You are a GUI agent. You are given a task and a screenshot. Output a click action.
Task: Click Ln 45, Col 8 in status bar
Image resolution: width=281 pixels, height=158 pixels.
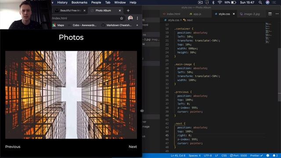(x=178, y=155)
